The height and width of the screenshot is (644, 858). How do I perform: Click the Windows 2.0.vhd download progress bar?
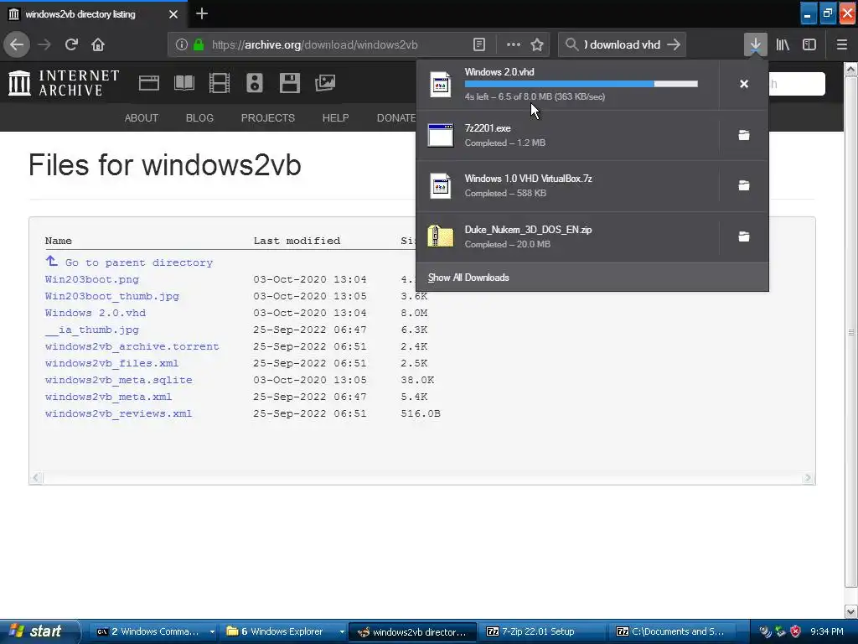click(x=581, y=84)
